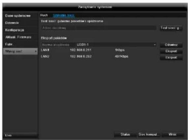
Task: Select the LAN2 row label
Action: pos(45,56)
